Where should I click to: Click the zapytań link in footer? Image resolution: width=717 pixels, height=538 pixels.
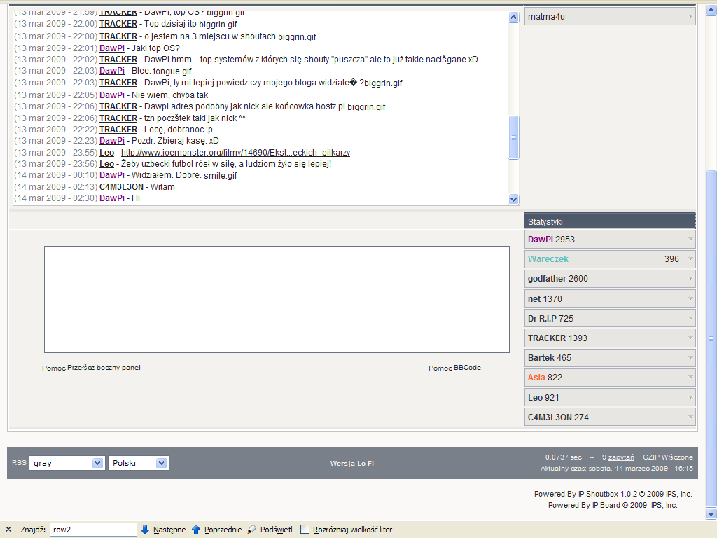621,457
